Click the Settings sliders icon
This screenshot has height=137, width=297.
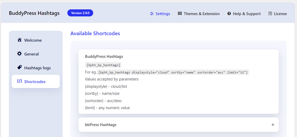tap(152, 14)
